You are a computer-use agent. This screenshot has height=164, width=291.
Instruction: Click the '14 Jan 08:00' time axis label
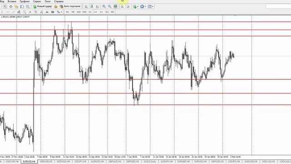click(x=171, y=157)
